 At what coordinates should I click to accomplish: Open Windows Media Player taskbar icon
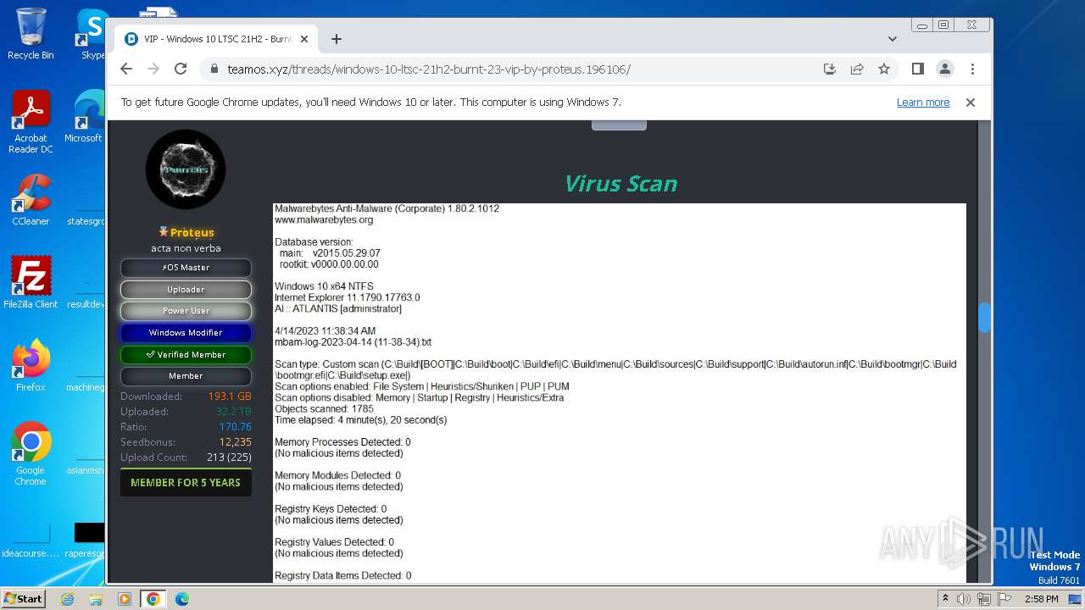125,599
